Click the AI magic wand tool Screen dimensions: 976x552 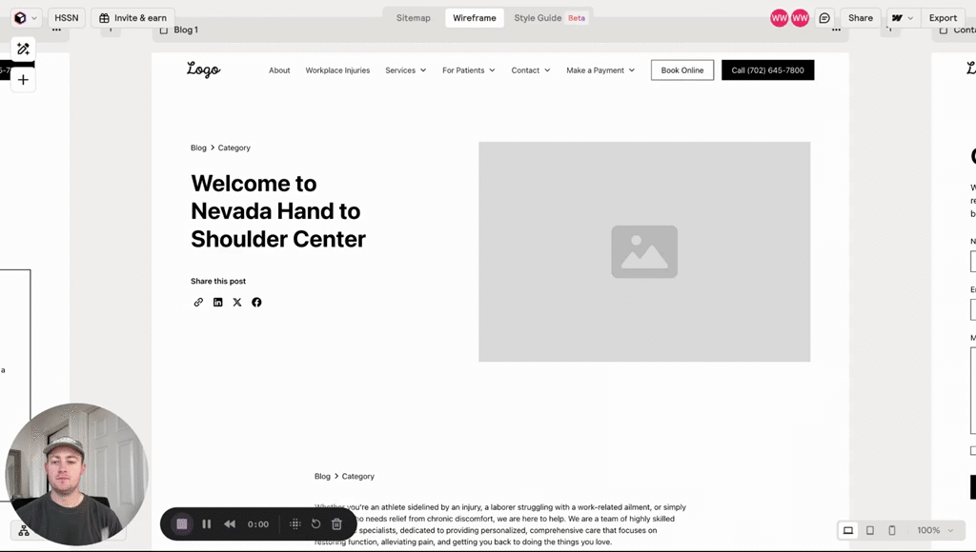pos(24,49)
